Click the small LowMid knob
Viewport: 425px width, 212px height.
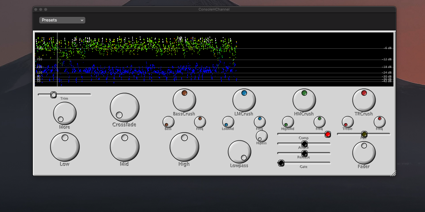coord(228,122)
